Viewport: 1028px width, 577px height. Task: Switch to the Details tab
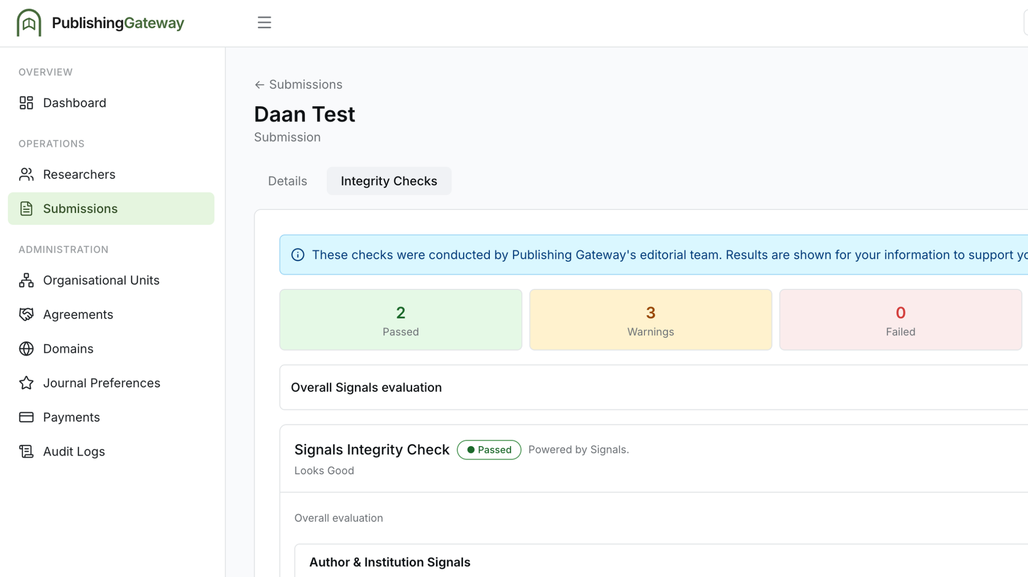click(288, 181)
